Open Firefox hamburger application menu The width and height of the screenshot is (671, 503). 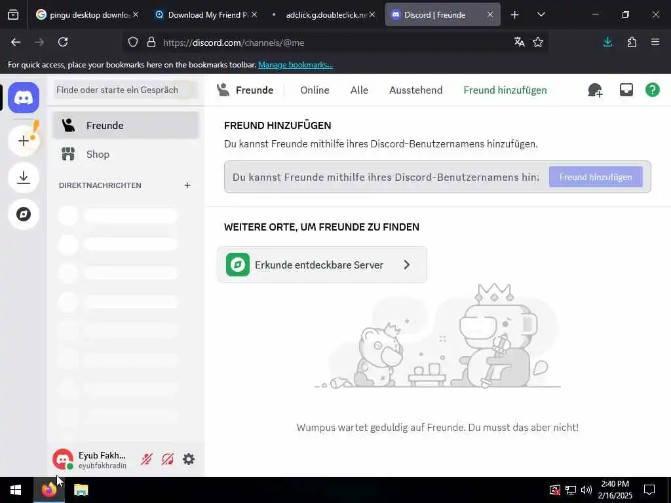pyautogui.click(x=655, y=42)
